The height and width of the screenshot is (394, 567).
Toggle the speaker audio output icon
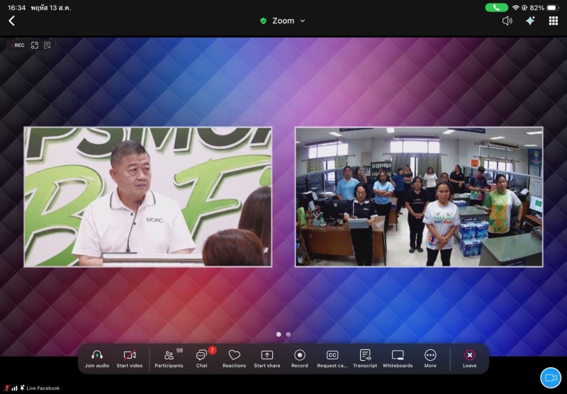[x=507, y=21]
